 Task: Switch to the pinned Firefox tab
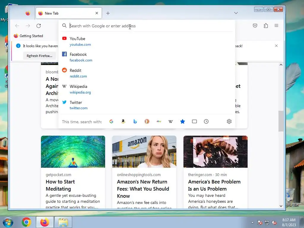28,13
